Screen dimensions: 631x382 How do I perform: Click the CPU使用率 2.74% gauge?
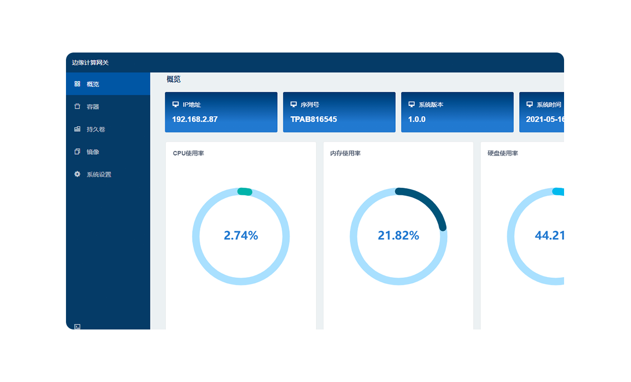pyautogui.click(x=241, y=236)
